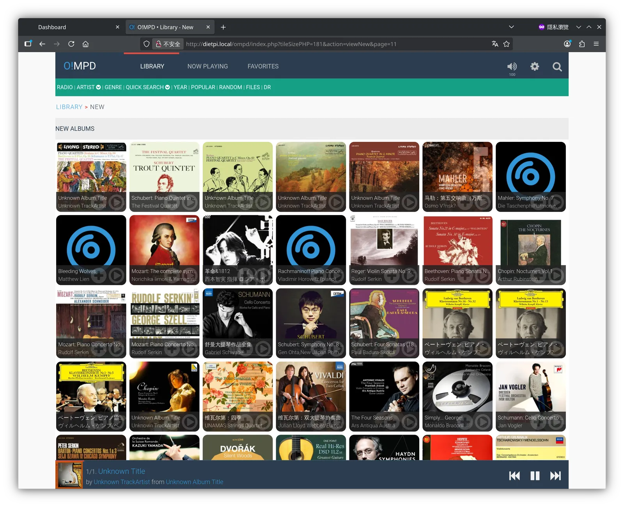Image resolution: width=624 pixels, height=507 pixels.
Task: Open the FILES link in submenu
Action: [x=253, y=87]
